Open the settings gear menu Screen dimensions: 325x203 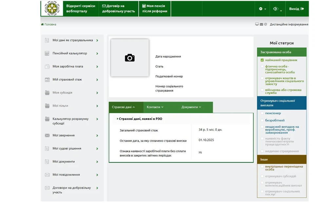coord(262,9)
